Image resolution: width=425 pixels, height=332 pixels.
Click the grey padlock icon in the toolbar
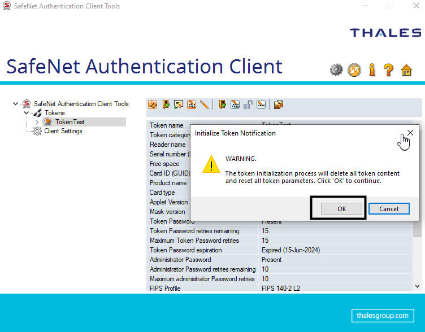coord(248,104)
